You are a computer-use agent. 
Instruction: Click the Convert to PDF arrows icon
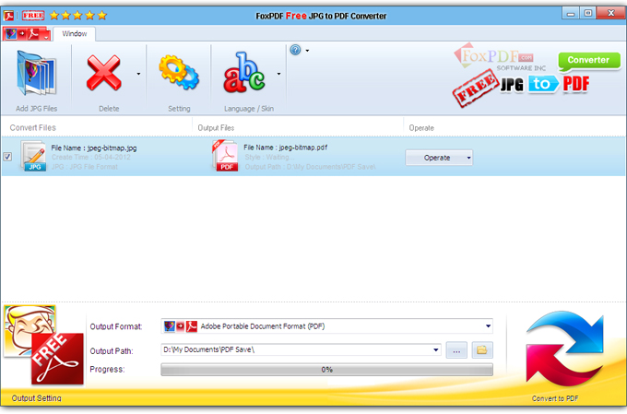click(564, 350)
